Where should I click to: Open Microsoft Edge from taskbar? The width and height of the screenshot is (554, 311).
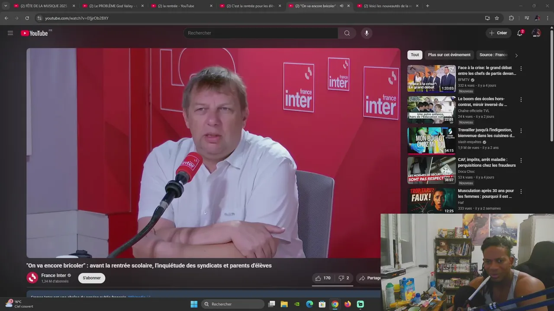[309, 304]
